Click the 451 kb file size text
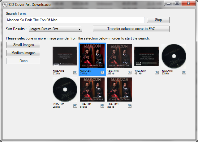This screenshot has width=198, height=142. [x=138, y=73]
